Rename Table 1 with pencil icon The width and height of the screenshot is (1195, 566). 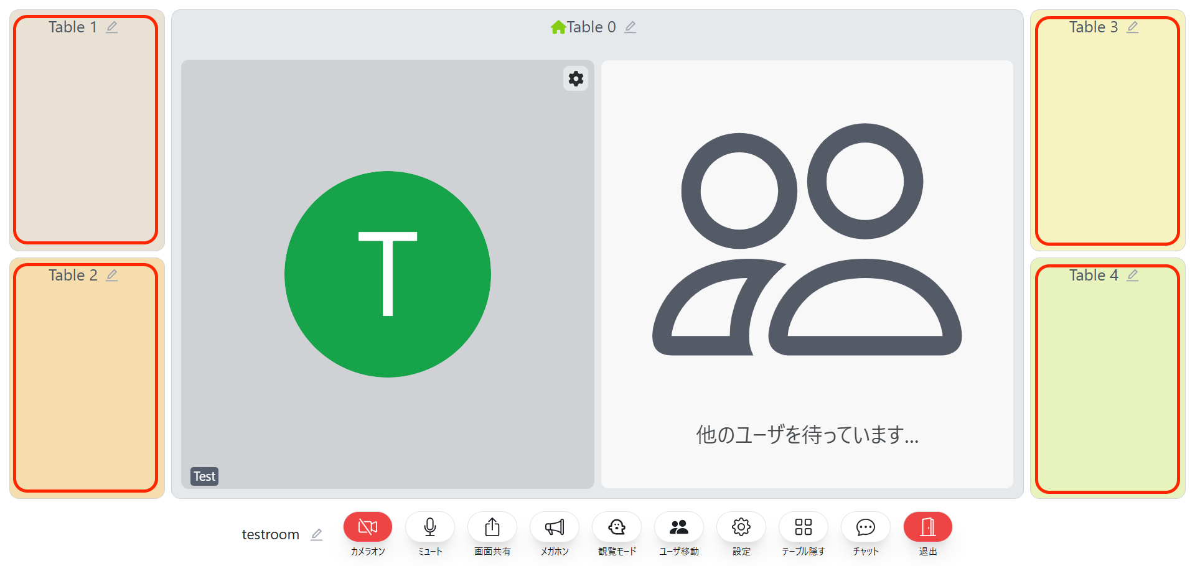[x=112, y=27]
